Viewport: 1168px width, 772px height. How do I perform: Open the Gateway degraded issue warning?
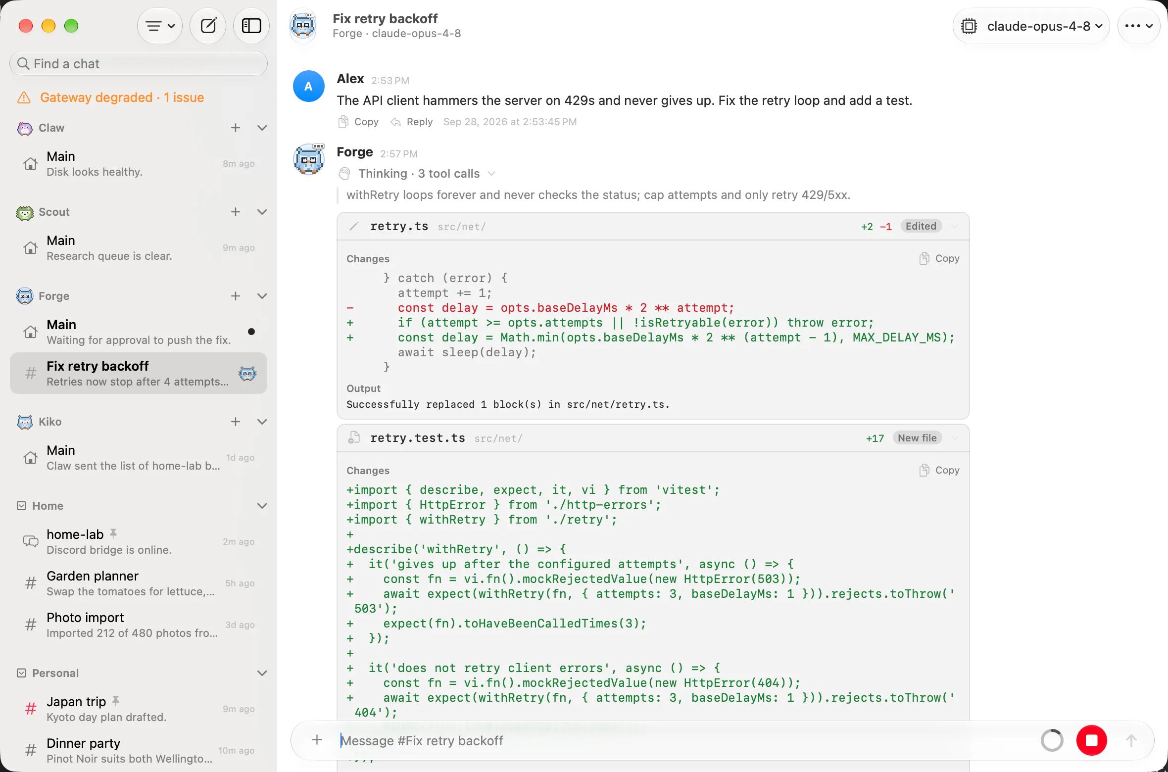tap(111, 97)
